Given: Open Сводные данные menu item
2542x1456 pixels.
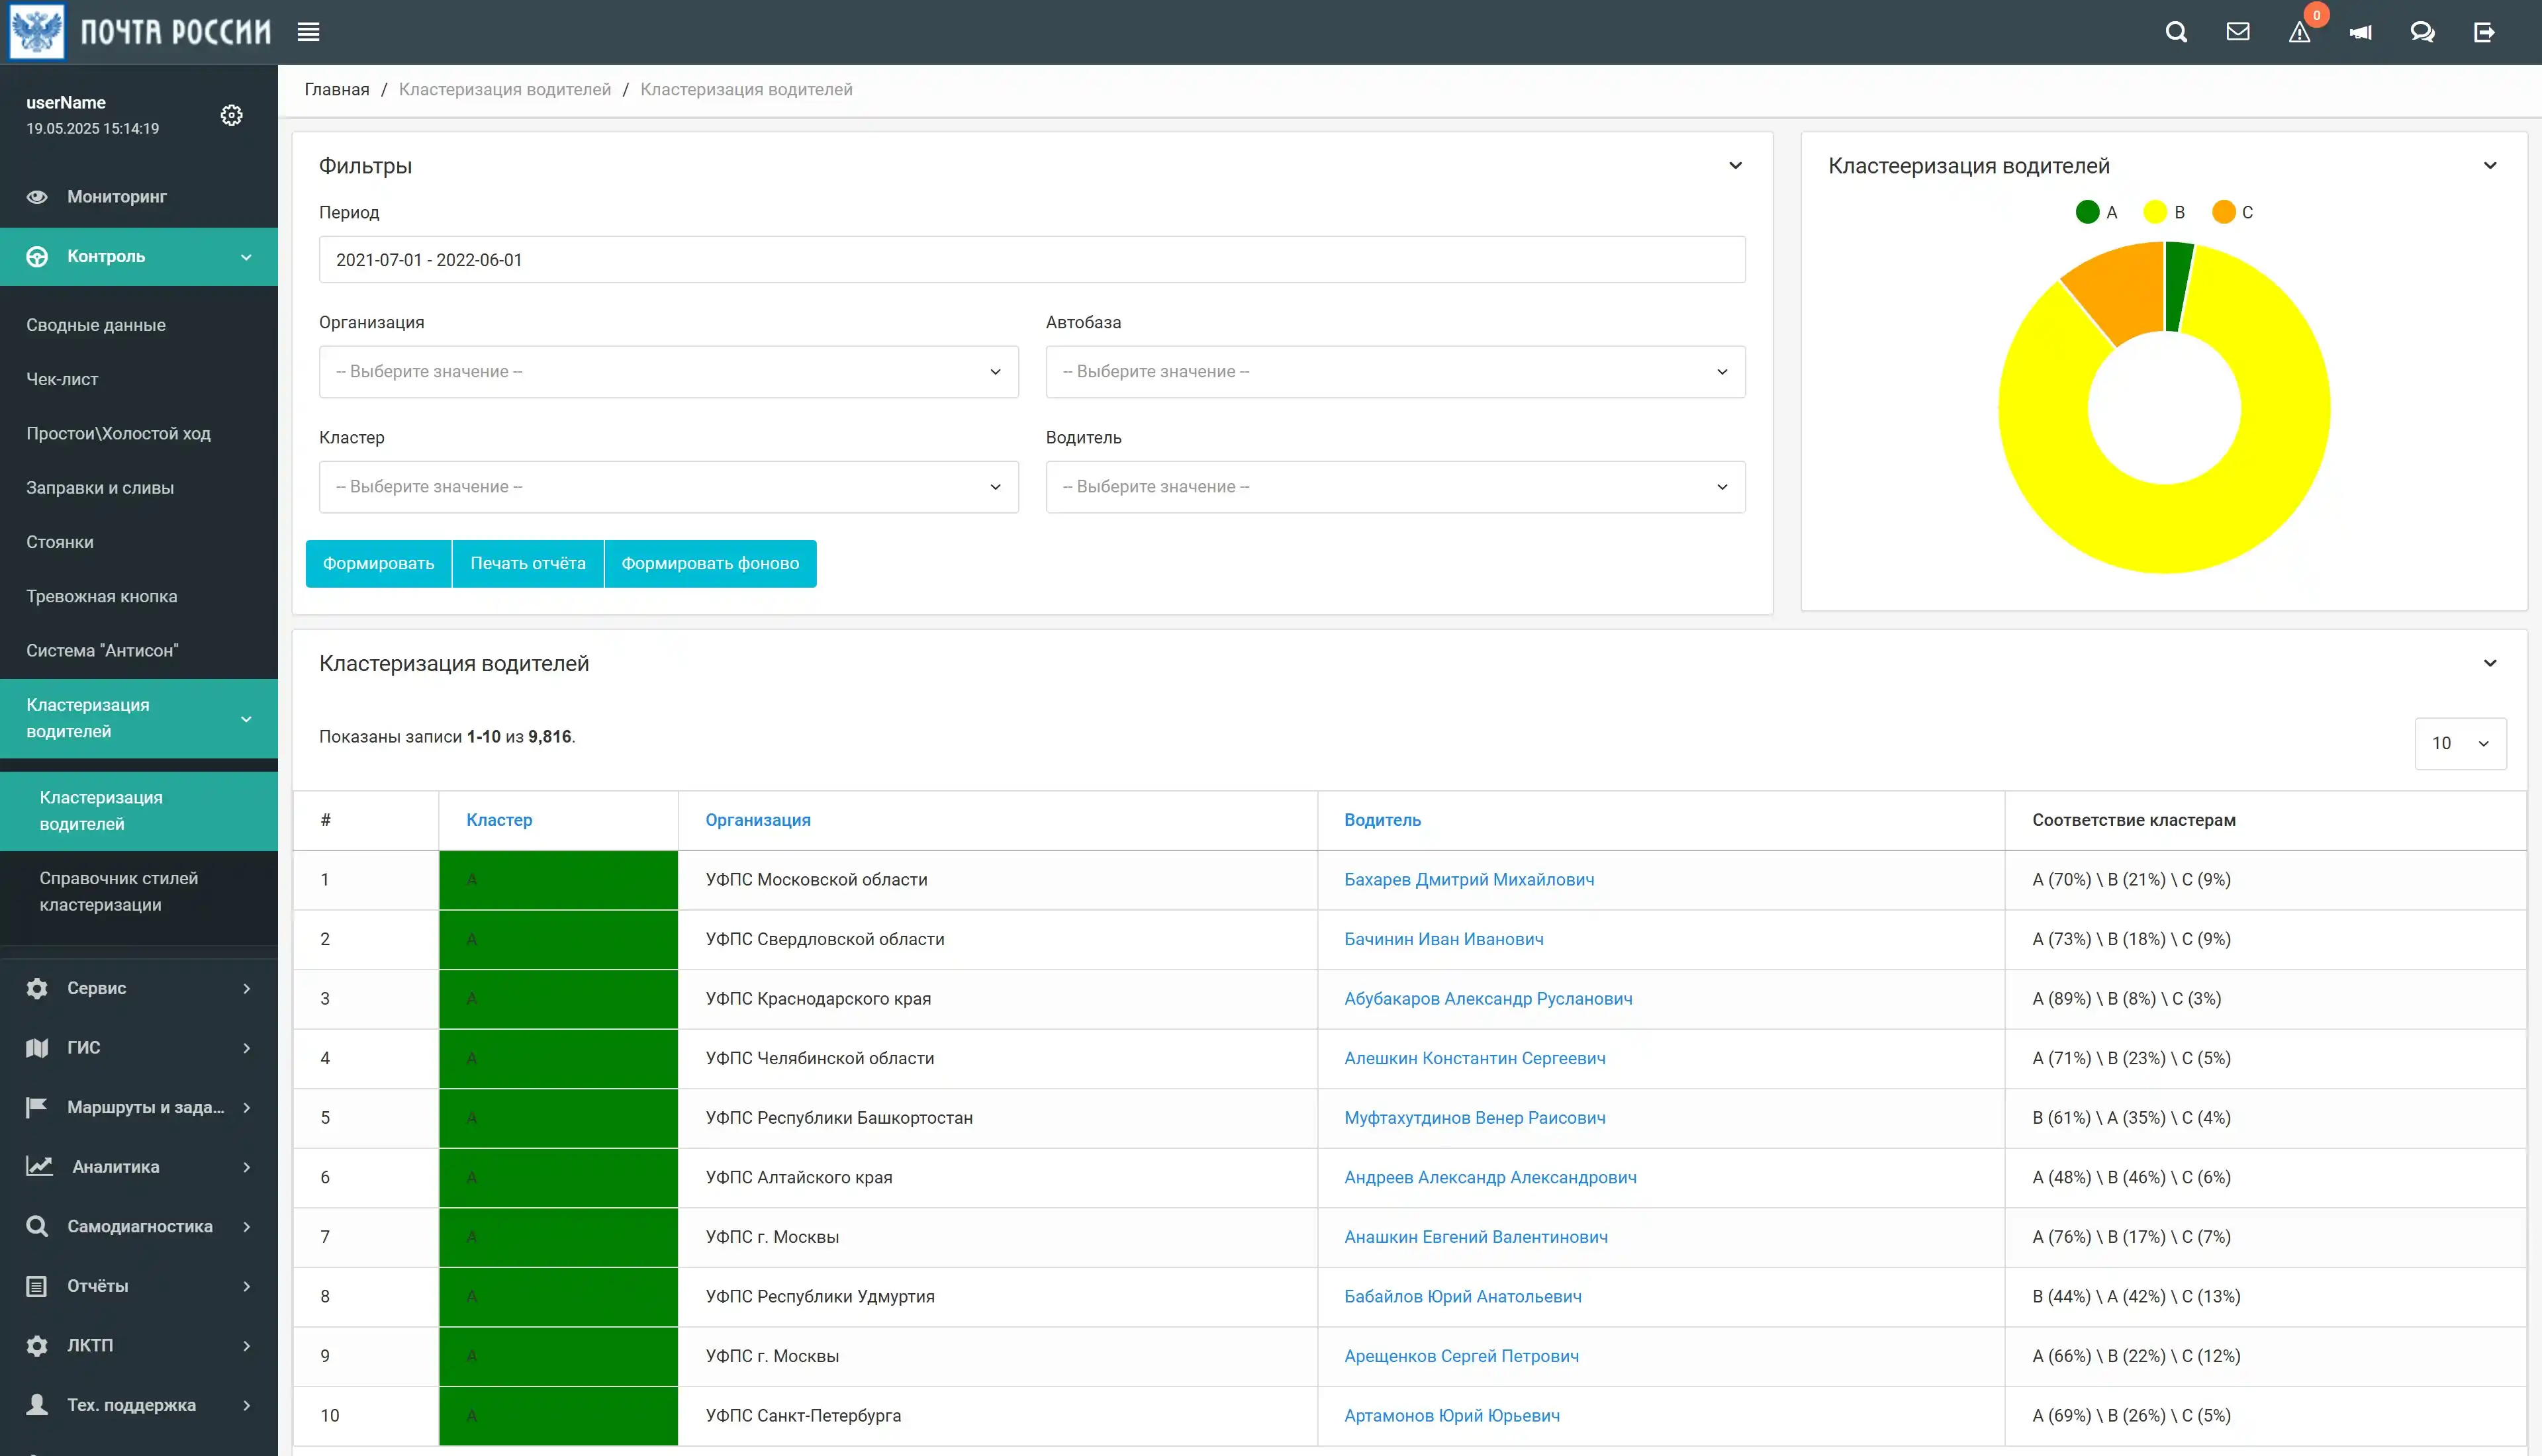Looking at the screenshot, I should point(96,325).
